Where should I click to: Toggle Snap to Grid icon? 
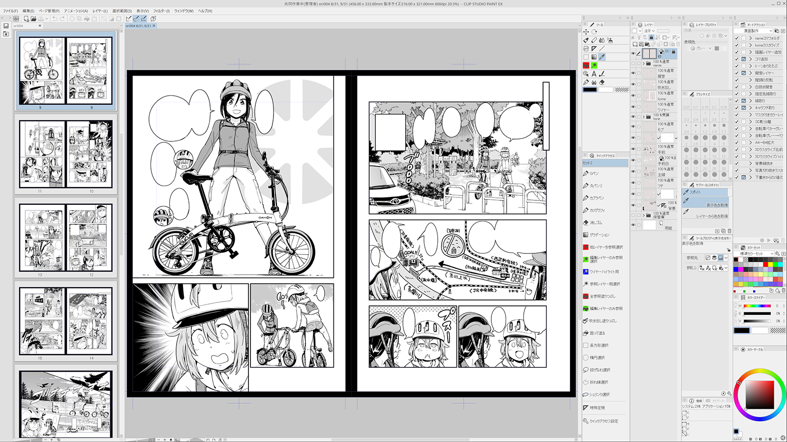(x=144, y=19)
